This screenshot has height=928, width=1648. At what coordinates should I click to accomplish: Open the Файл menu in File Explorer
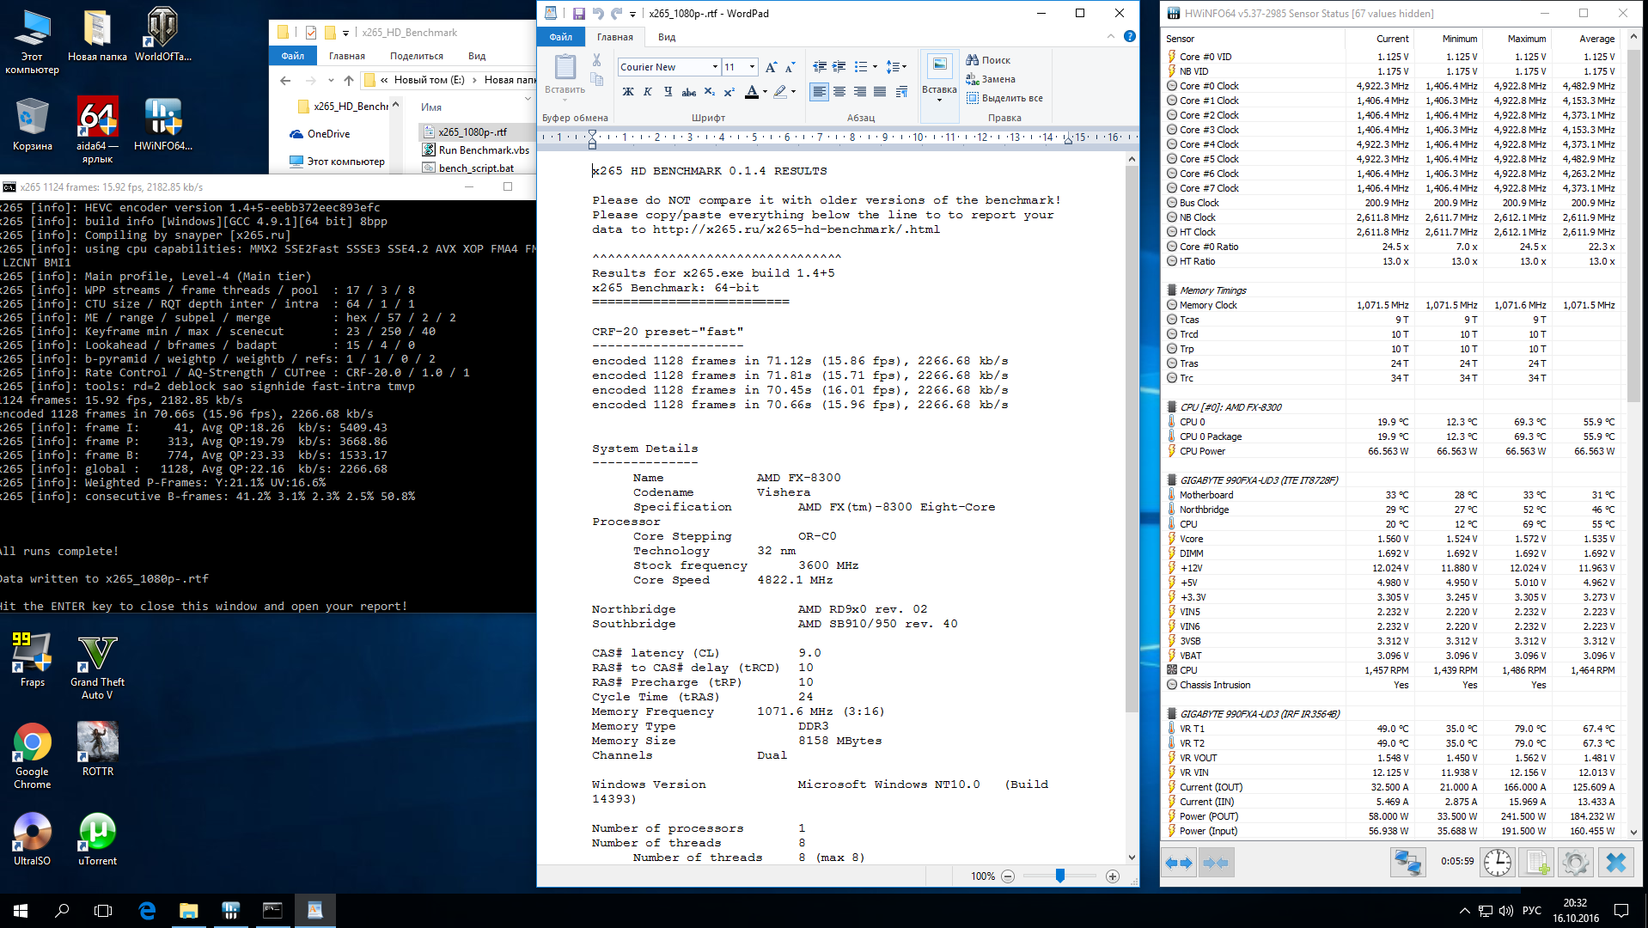[293, 56]
